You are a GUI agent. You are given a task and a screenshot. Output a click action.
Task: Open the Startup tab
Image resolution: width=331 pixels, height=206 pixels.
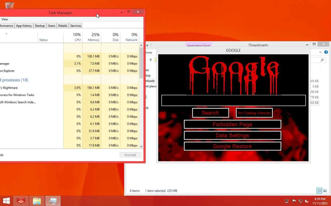[x=40, y=26]
